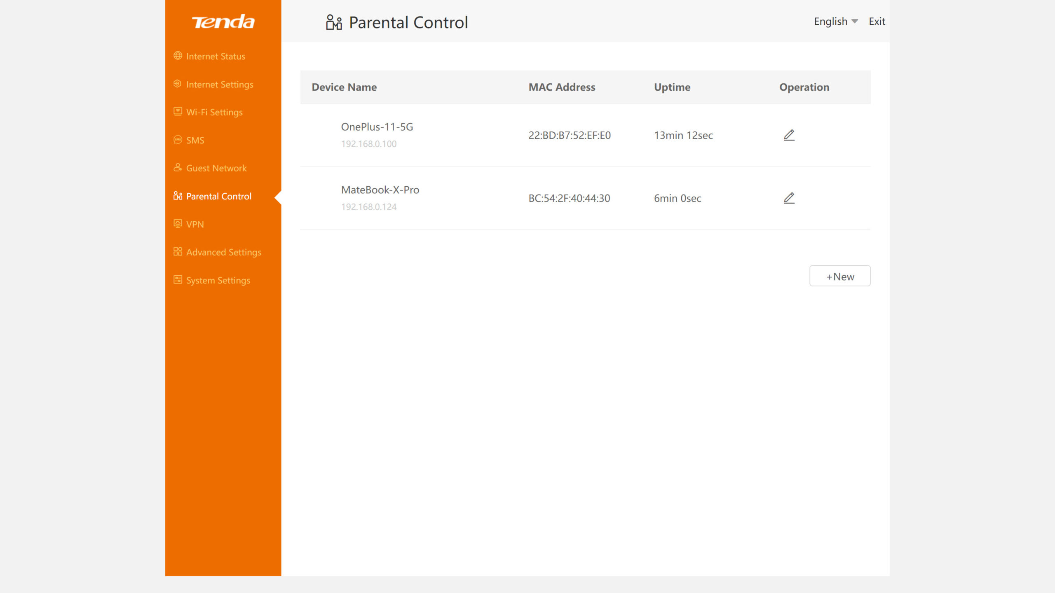Screen dimensions: 1055x593
Task: Click the Exit link
Action: (x=877, y=21)
